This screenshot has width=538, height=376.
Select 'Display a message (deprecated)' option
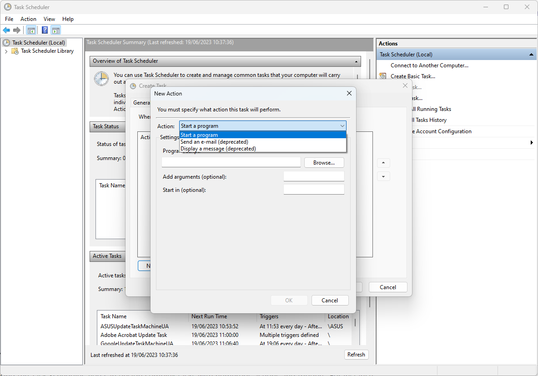pos(218,149)
